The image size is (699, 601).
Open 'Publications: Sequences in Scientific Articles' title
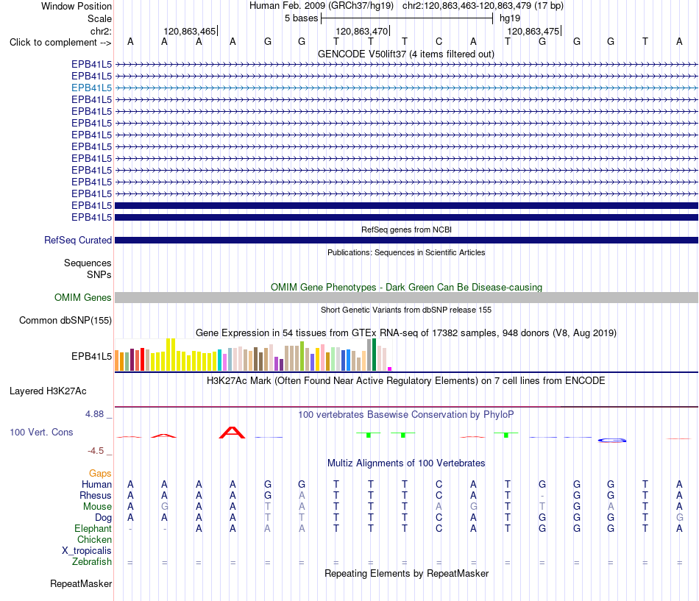click(x=406, y=252)
